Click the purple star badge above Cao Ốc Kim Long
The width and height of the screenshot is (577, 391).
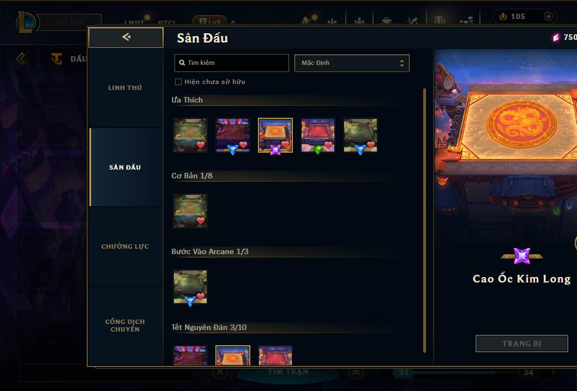tap(522, 256)
